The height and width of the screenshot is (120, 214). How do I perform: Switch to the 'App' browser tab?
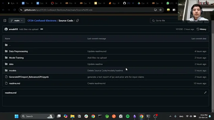click(112, 3)
